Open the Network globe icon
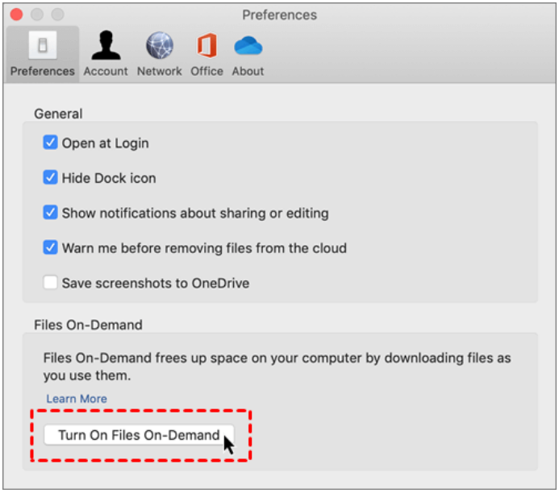The height and width of the screenshot is (493, 559). pyautogui.click(x=159, y=46)
